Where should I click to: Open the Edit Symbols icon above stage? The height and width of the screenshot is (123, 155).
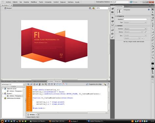[x=94, y=8]
